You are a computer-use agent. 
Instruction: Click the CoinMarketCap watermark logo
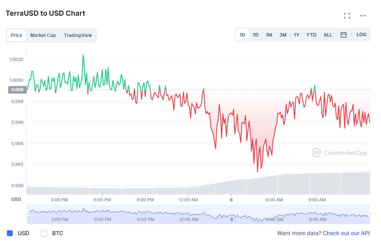click(339, 153)
